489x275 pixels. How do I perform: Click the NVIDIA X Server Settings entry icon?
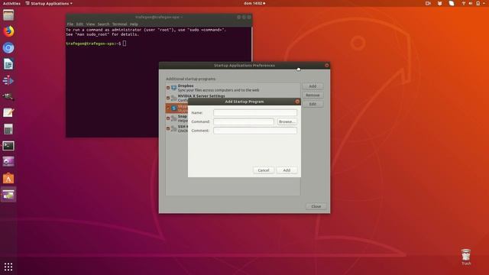(x=173, y=98)
